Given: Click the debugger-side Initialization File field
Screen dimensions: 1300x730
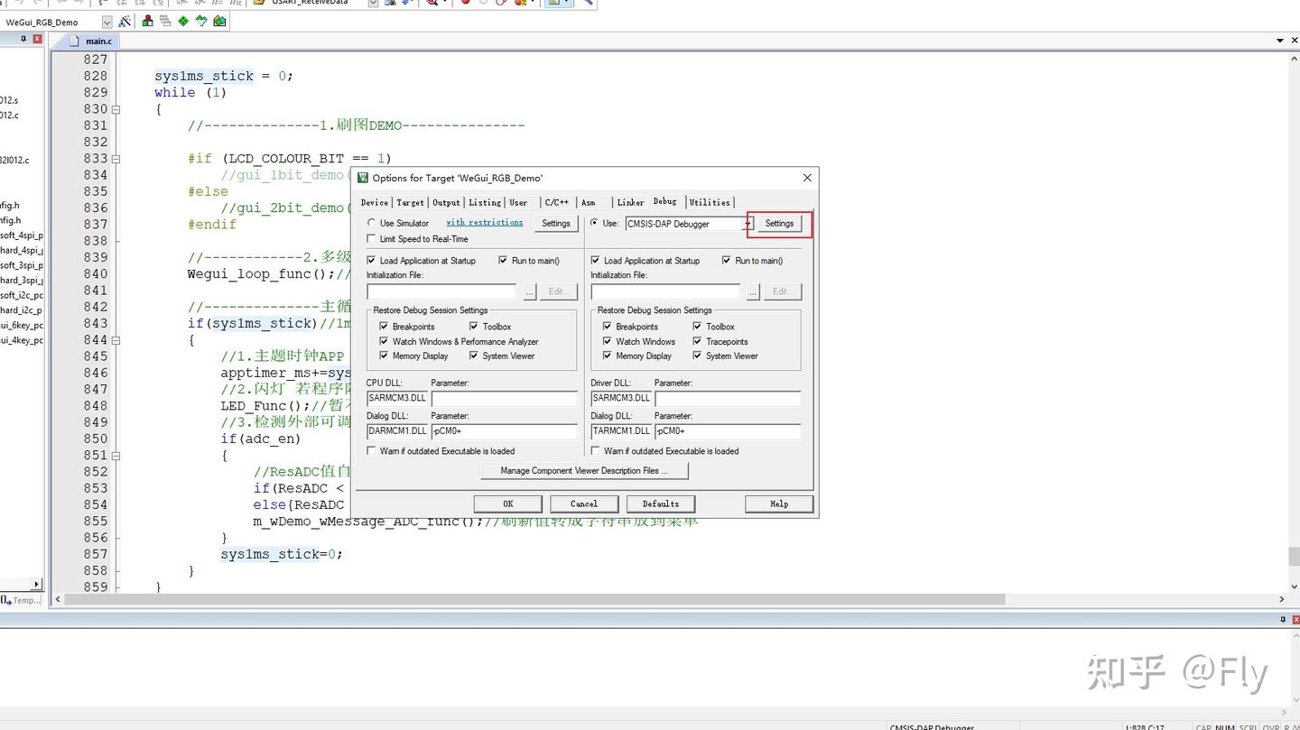Looking at the screenshot, I should tap(666, 291).
